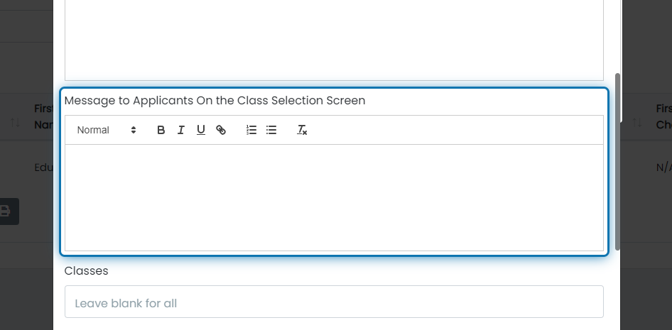The height and width of the screenshot is (330, 672).
Task: Click the Message to Applicants label text
Action: tap(215, 101)
